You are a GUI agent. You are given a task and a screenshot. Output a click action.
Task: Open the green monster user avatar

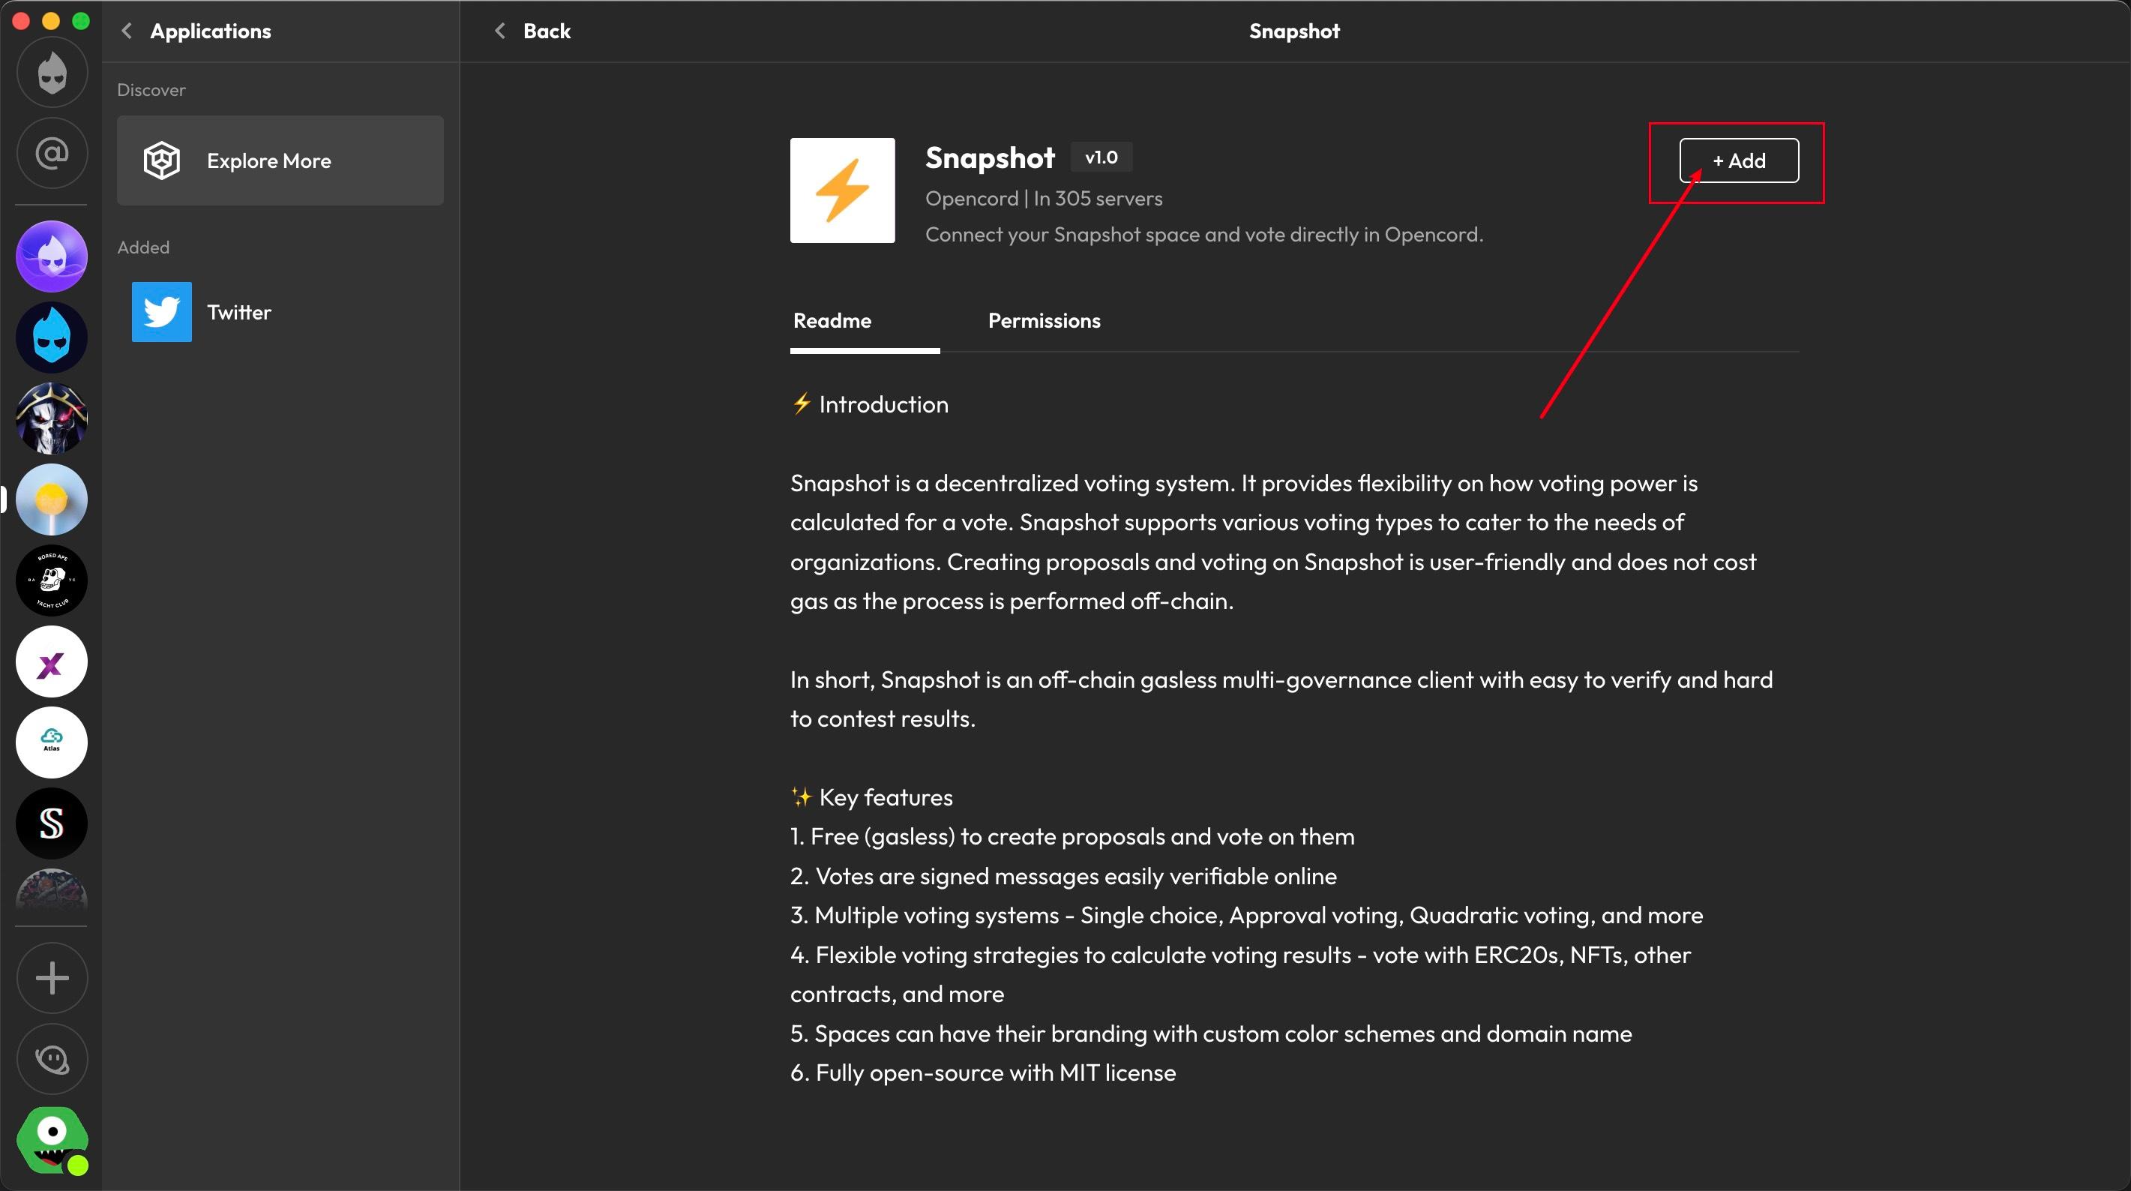point(52,1140)
